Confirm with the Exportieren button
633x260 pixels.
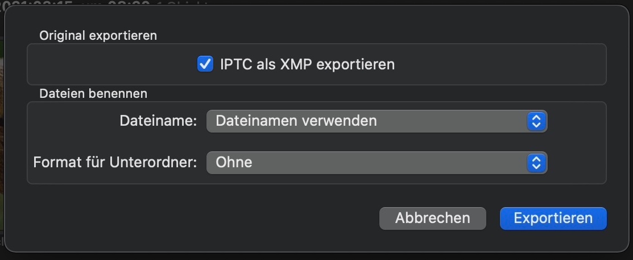click(x=553, y=218)
